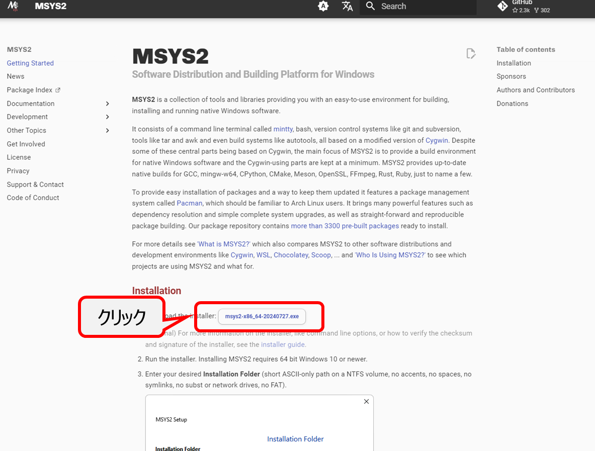Viewport: 595px width, 451px height.
Task: Open 'more than 3300 pre-built packages' link
Action: pyautogui.click(x=345, y=226)
